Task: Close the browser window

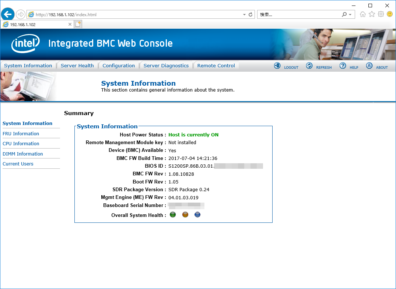Action: (x=387, y=5)
